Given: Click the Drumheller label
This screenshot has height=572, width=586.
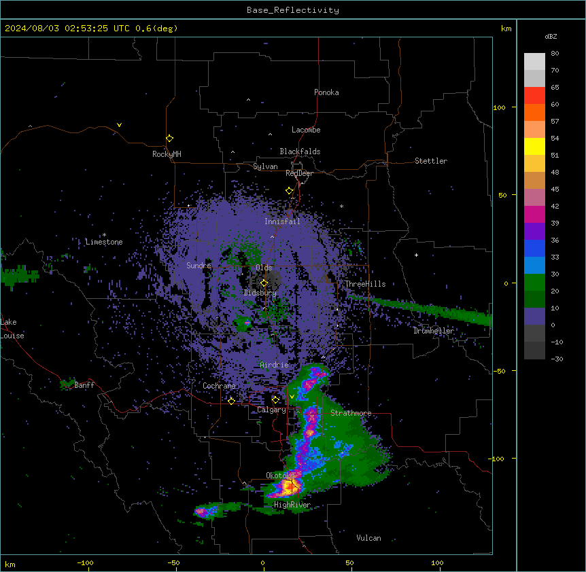Looking at the screenshot, I should tap(434, 331).
